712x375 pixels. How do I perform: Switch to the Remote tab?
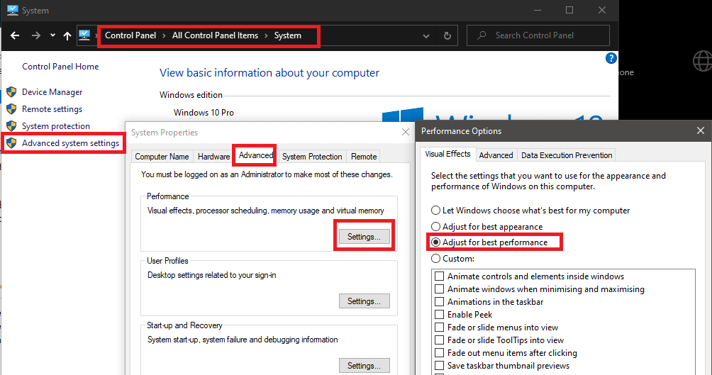(364, 157)
